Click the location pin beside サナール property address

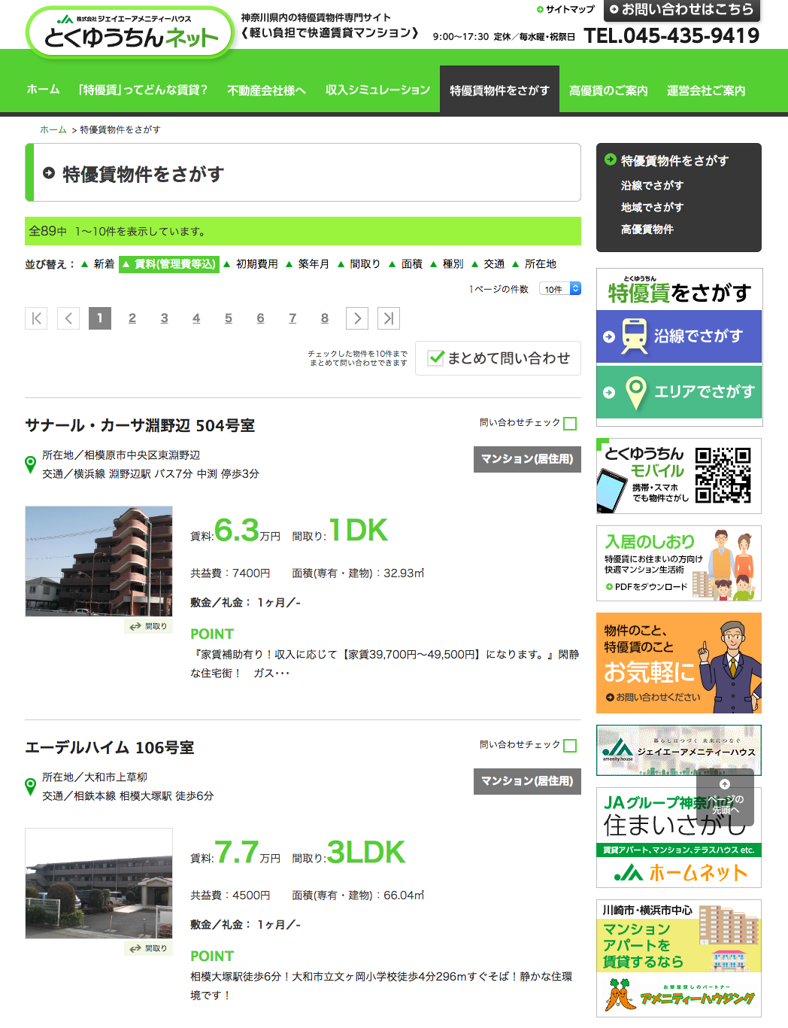[x=30, y=465]
